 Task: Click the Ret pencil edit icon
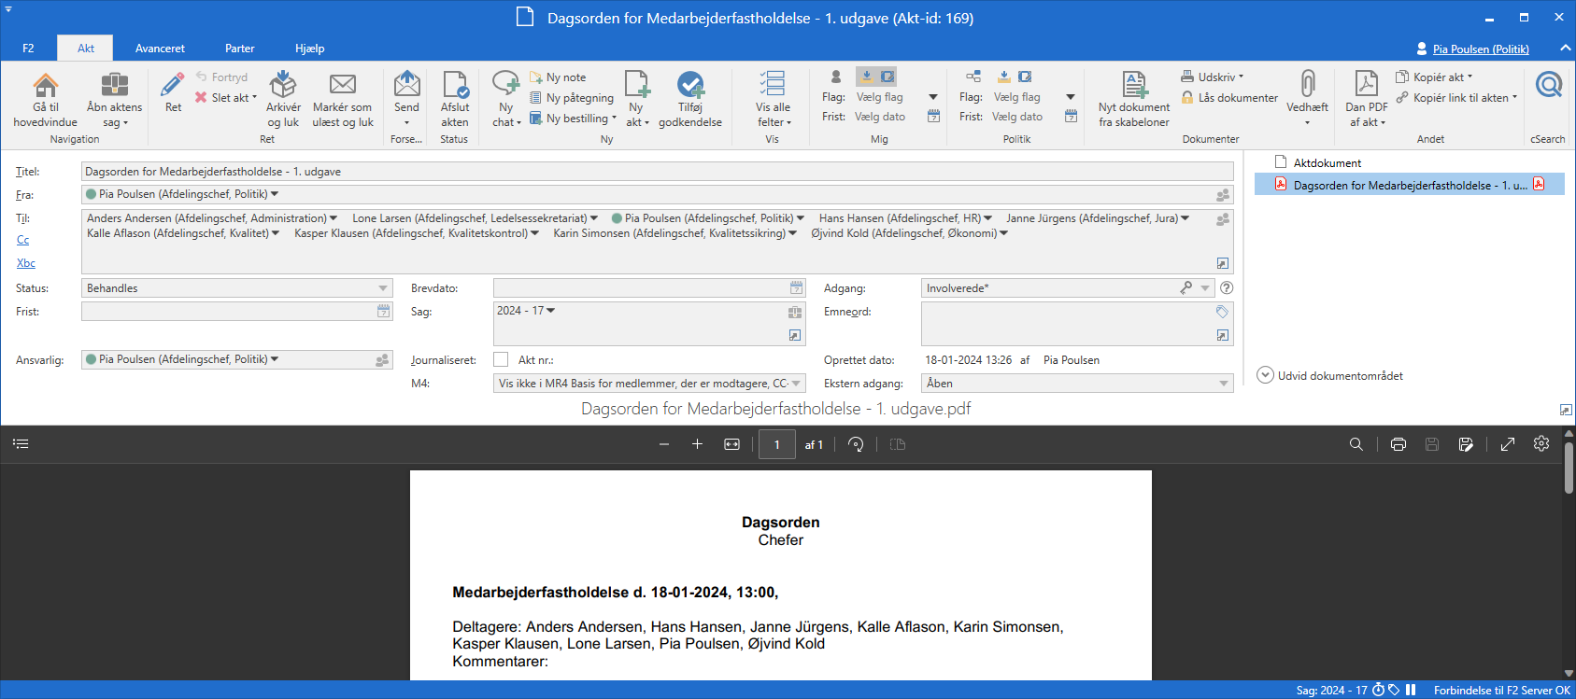pos(173,86)
